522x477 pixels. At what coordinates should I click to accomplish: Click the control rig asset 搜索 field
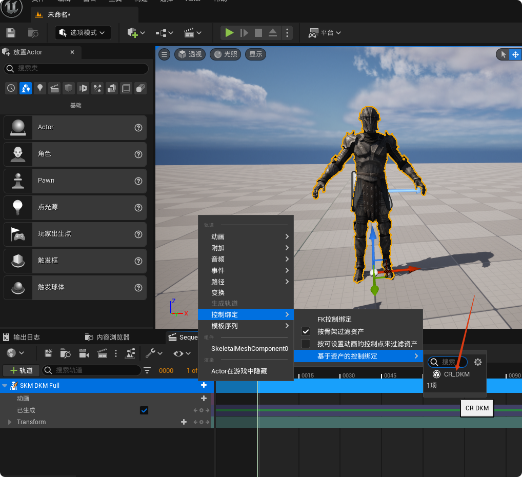pos(448,362)
